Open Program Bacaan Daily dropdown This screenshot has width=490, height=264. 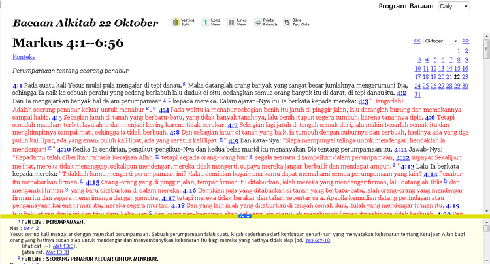pos(454,6)
